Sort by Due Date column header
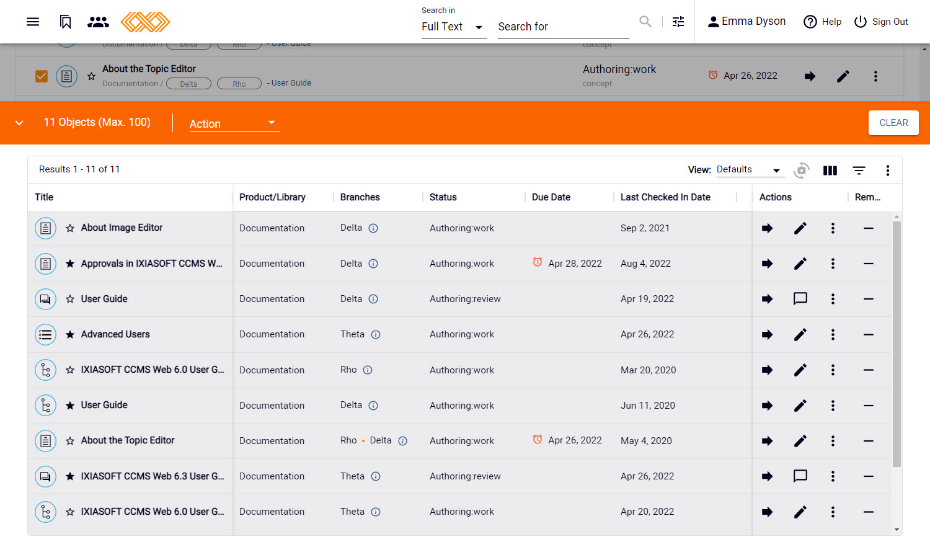The height and width of the screenshot is (547, 930). pyautogui.click(x=551, y=197)
